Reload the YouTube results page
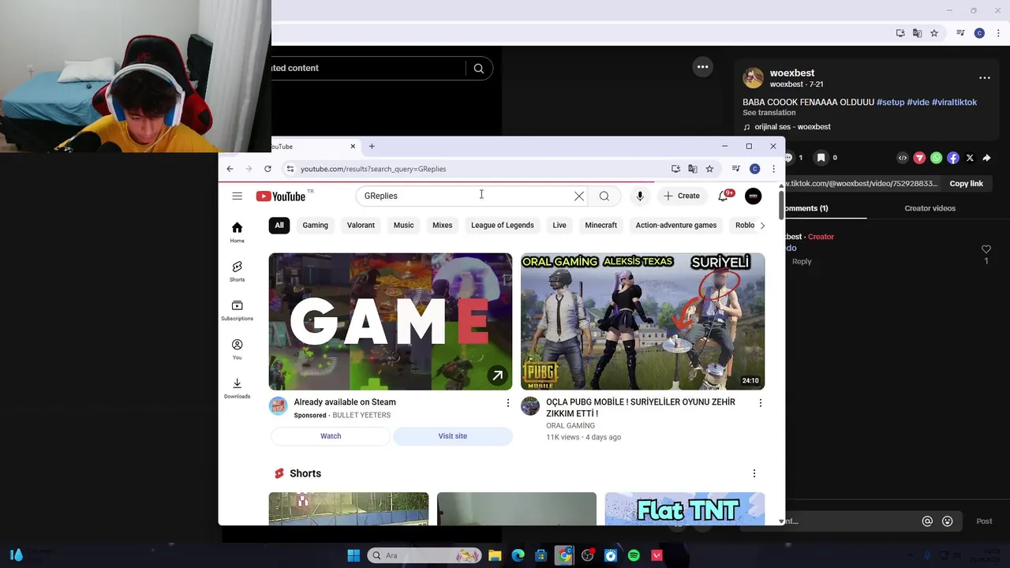1010x568 pixels. (x=267, y=169)
